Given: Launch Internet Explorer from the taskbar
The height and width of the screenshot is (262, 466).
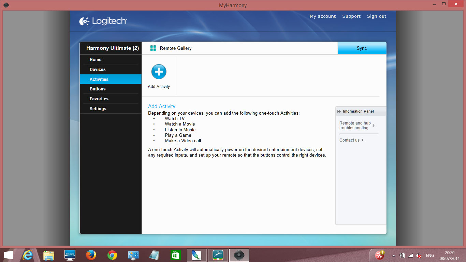Looking at the screenshot, I should 28,255.
